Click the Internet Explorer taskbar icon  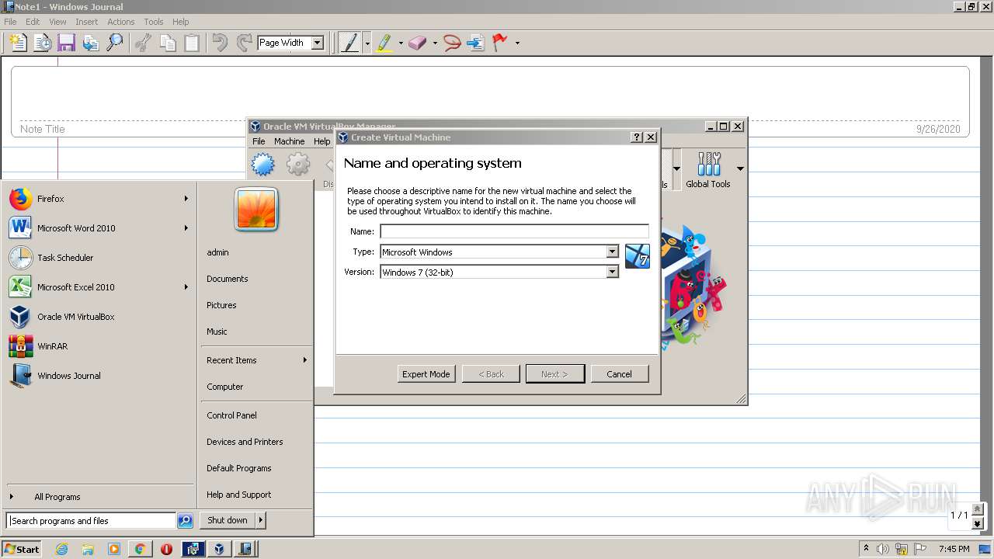click(x=61, y=549)
